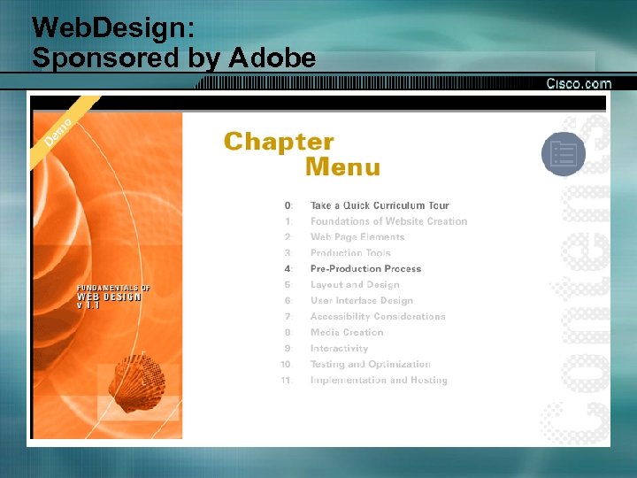Click the Demo ribbon banner

click(x=58, y=133)
